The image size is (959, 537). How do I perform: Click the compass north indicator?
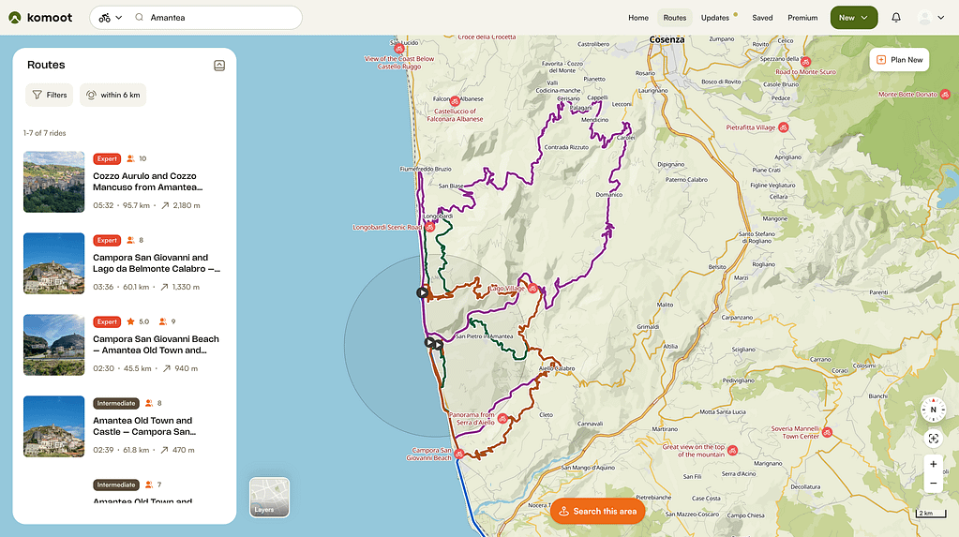[933, 410]
